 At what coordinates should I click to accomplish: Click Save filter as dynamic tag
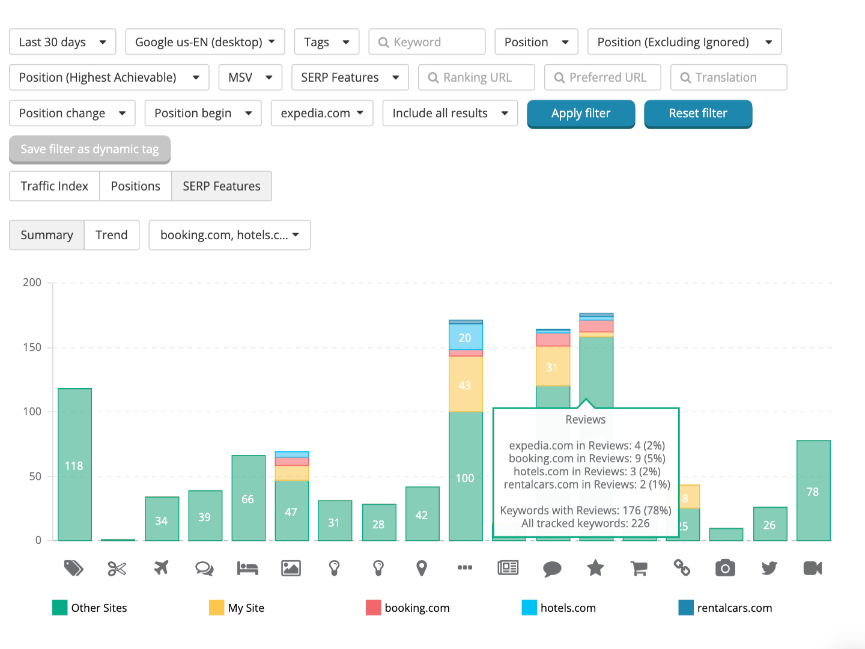90,150
